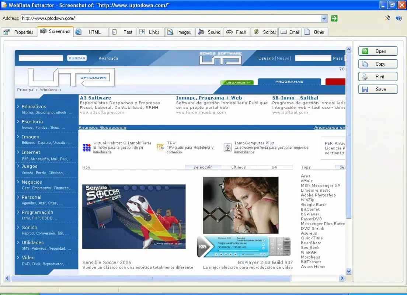Select the x4 view tab
Screen dimensions: 407x295
pos(274,167)
